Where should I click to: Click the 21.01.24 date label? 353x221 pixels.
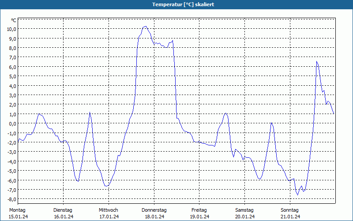(x=290, y=217)
